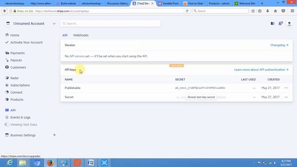The height and width of the screenshot is (167, 297).
Task: Open Internet Explorer from taskbar
Action: tap(10, 163)
